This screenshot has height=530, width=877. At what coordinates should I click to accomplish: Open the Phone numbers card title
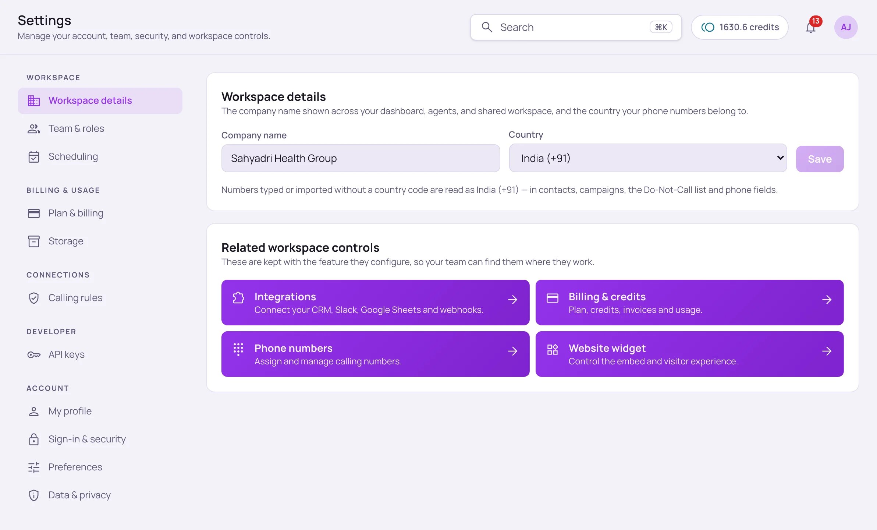[293, 348]
